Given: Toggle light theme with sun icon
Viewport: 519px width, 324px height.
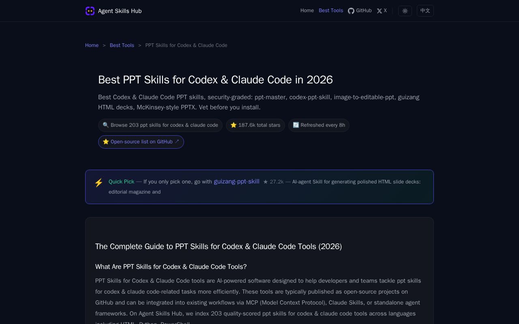Looking at the screenshot, I should 405,11.
